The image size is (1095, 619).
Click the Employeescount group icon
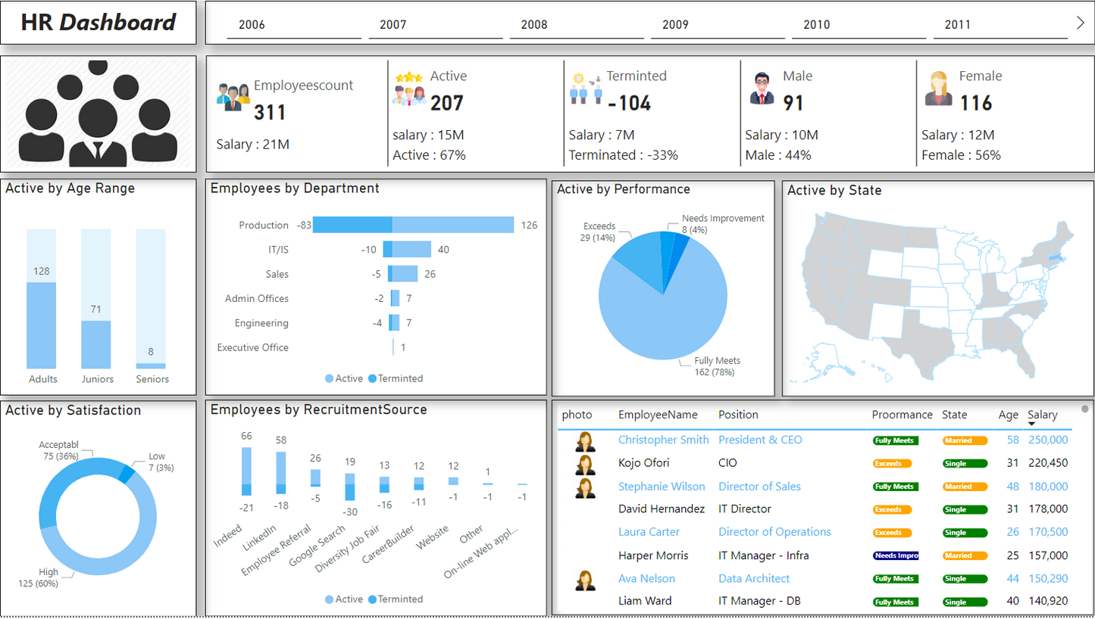click(233, 97)
